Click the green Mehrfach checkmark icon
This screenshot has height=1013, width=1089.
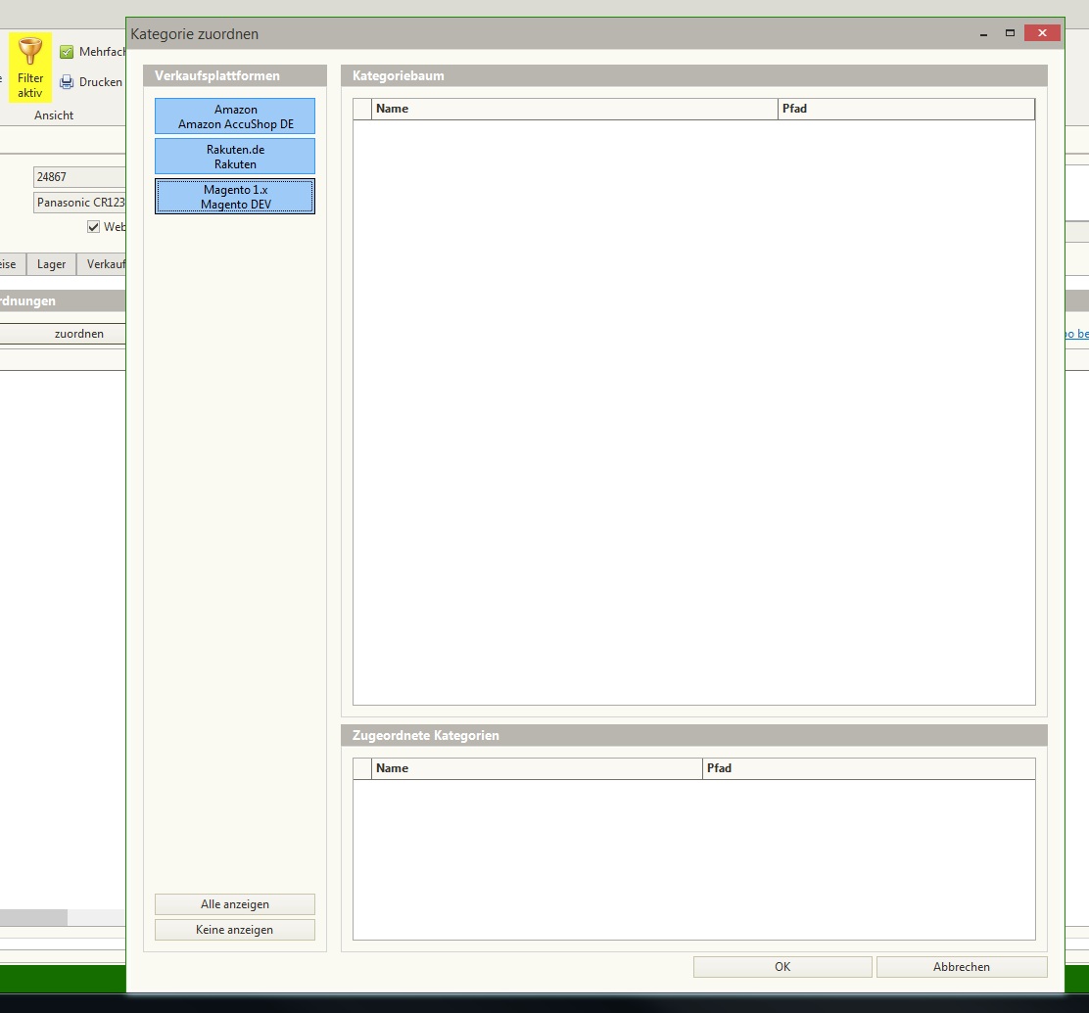coord(67,52)
